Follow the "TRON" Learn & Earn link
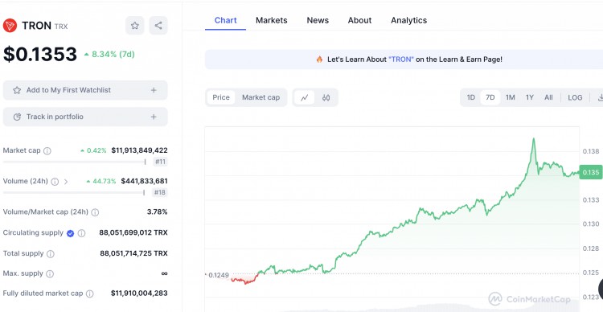The height and width of the screenshot is (312, 603). (x=401, y=60)
